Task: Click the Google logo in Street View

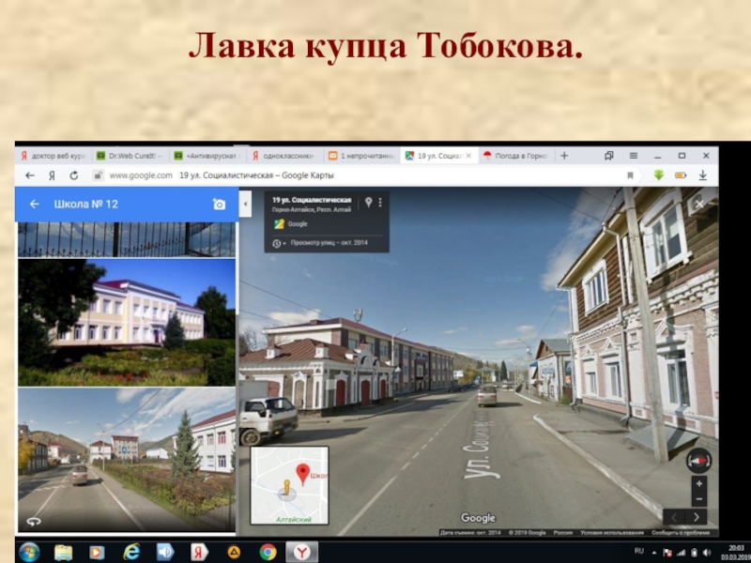Action: (x=478, y=518)
